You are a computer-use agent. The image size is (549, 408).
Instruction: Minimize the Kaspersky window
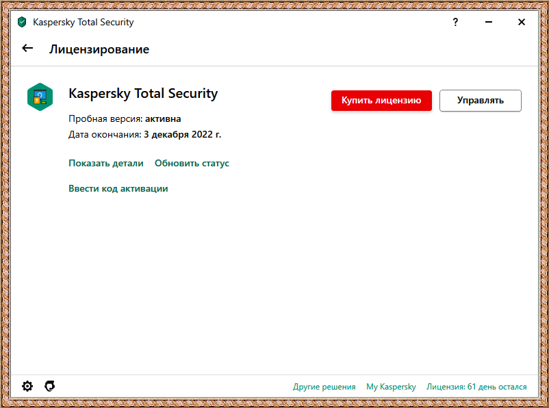click(x=489, y=22)
